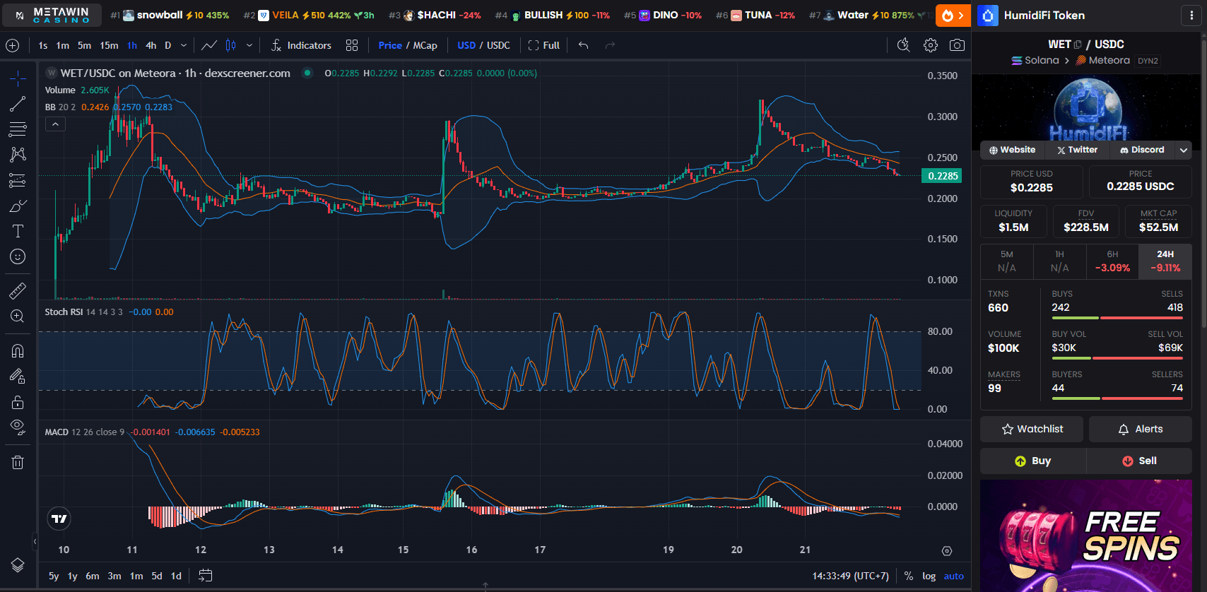Screen dimensions: 1207x592
Task: Remove drawings with trash icon
Action: [18, 463]
